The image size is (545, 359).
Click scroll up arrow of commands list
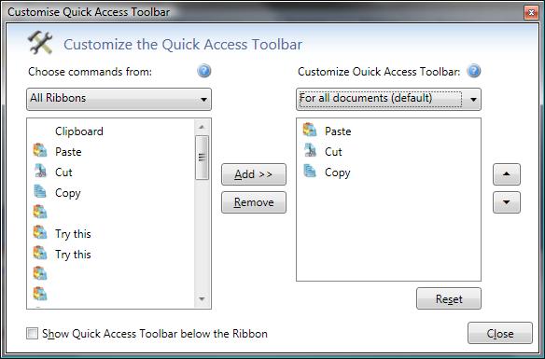click(202, 127)
